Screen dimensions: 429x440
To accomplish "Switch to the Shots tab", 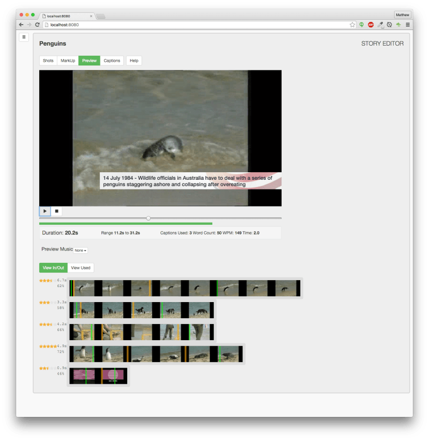I will point(48,61).
